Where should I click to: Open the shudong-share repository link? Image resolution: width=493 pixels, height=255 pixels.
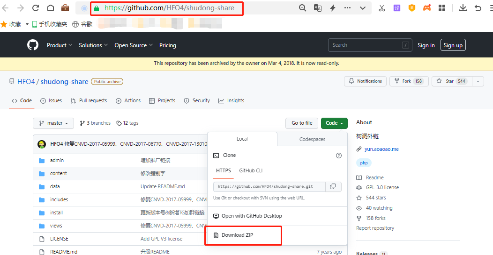[x=64, y=81]
